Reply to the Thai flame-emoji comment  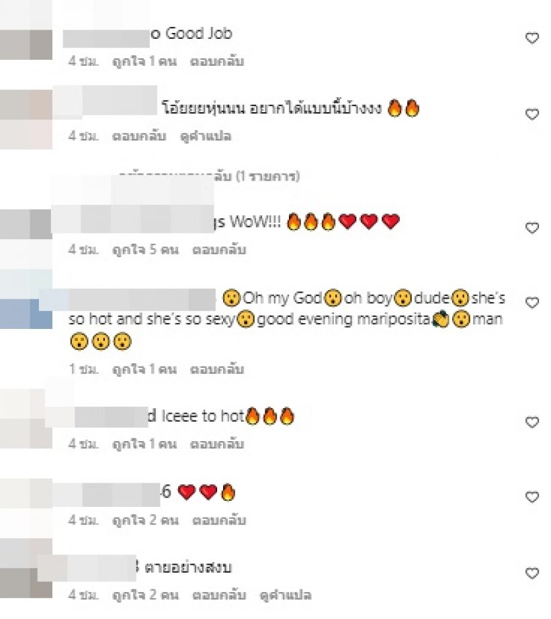(139, 136)
